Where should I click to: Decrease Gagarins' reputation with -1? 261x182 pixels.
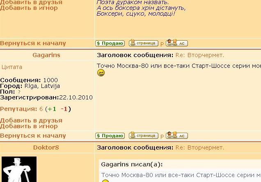[64, 109]
